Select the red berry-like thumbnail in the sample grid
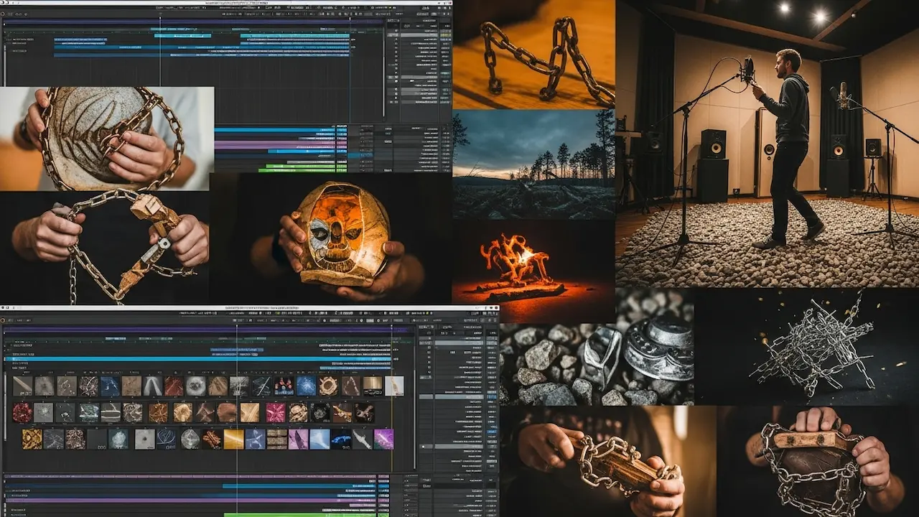 [x=22, y=413]
